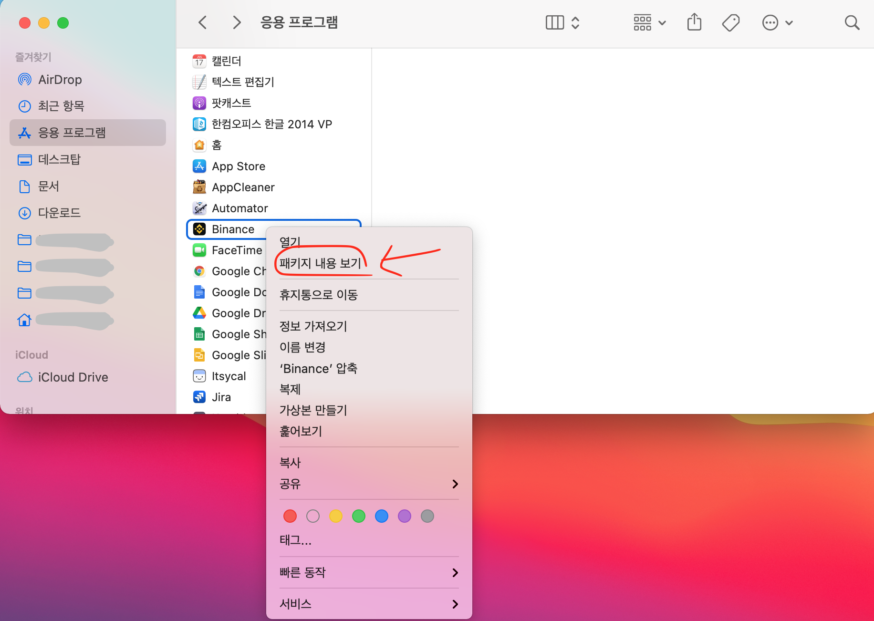Select Google Chrome in the list
874x621 pixels.
click(226, 271)
